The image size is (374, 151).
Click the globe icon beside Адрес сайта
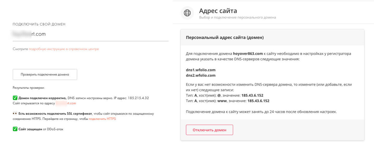pyautogui.click(x=187, y=13)
